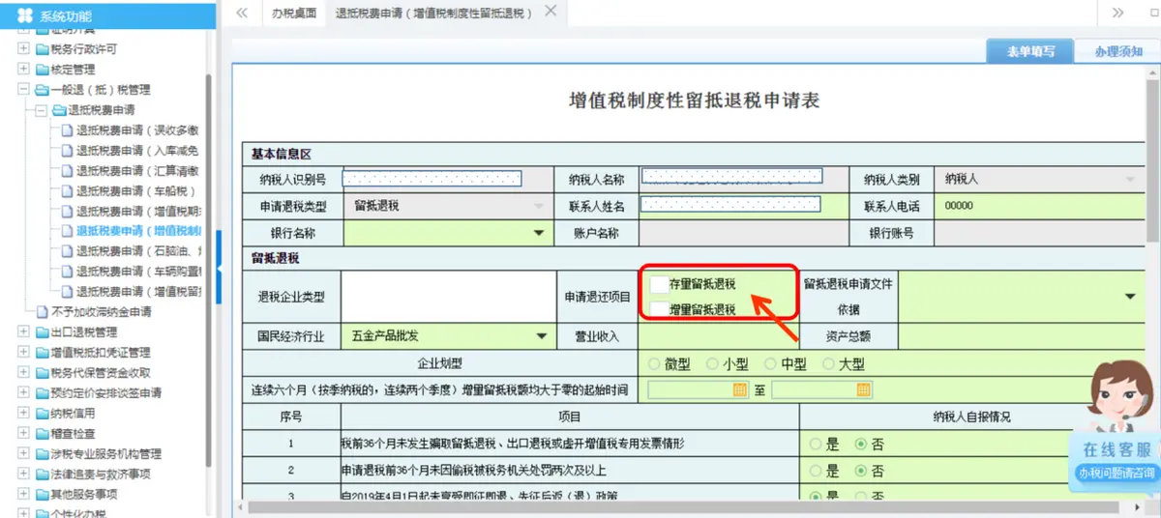
Task: Open the 国民经济行业 dropdown
Action: (x=540, y=336)
